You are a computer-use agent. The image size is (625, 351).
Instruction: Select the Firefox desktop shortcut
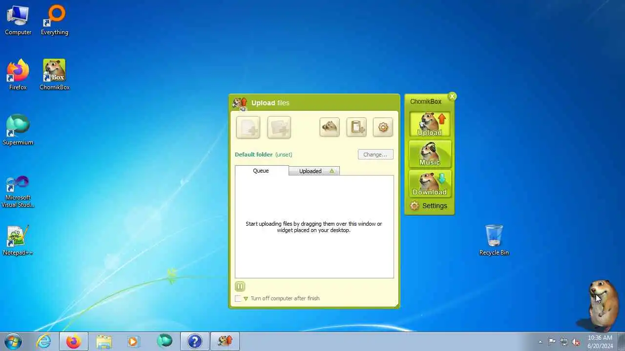click(x=18, y=75)
